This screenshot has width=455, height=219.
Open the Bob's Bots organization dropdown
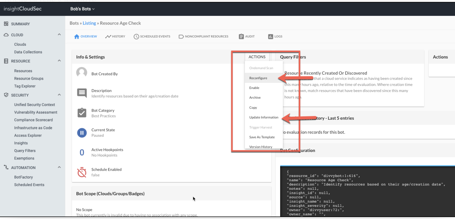tap(82, 9)
